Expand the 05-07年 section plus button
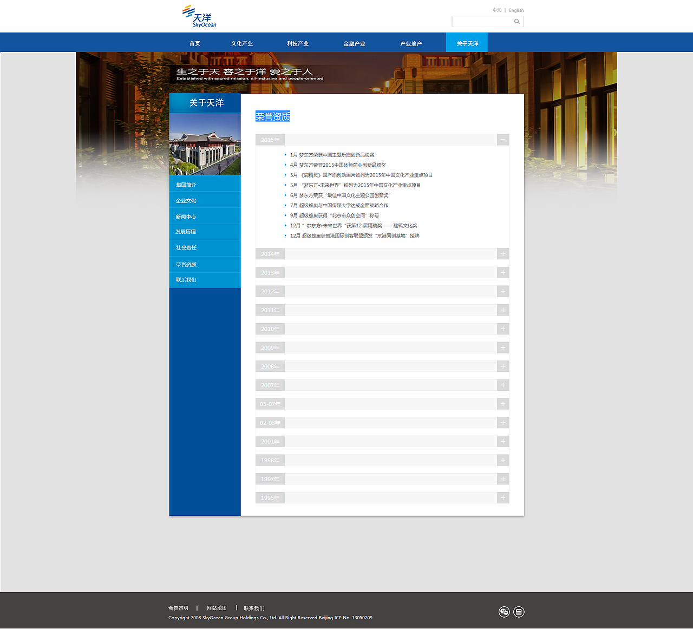This screenshot has height=629, width=693. click(503, 404)
